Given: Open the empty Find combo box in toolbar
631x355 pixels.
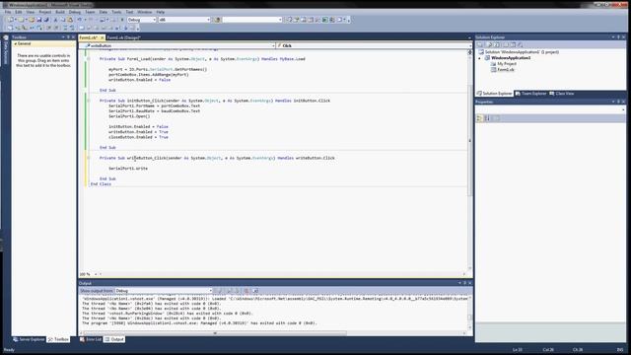Looking at the screenshot, I should tap(252, 20).
